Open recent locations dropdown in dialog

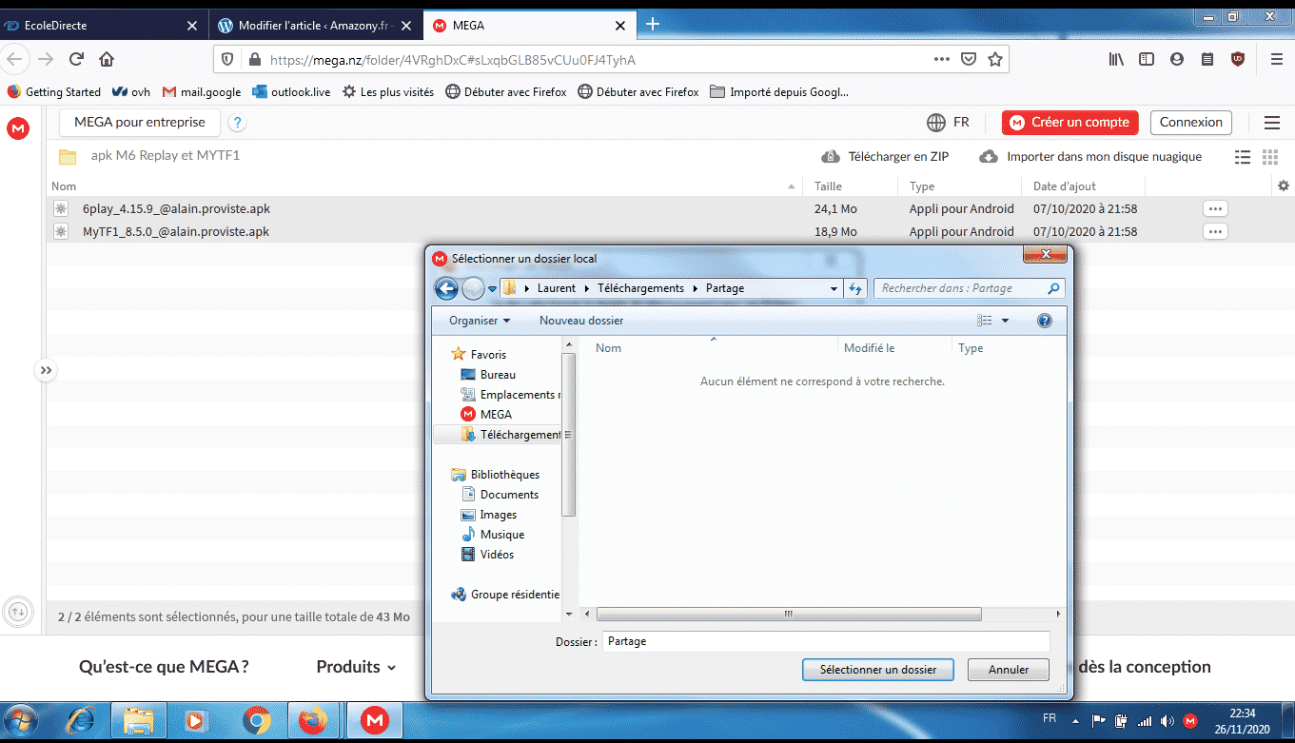click(x=493, y=289)
